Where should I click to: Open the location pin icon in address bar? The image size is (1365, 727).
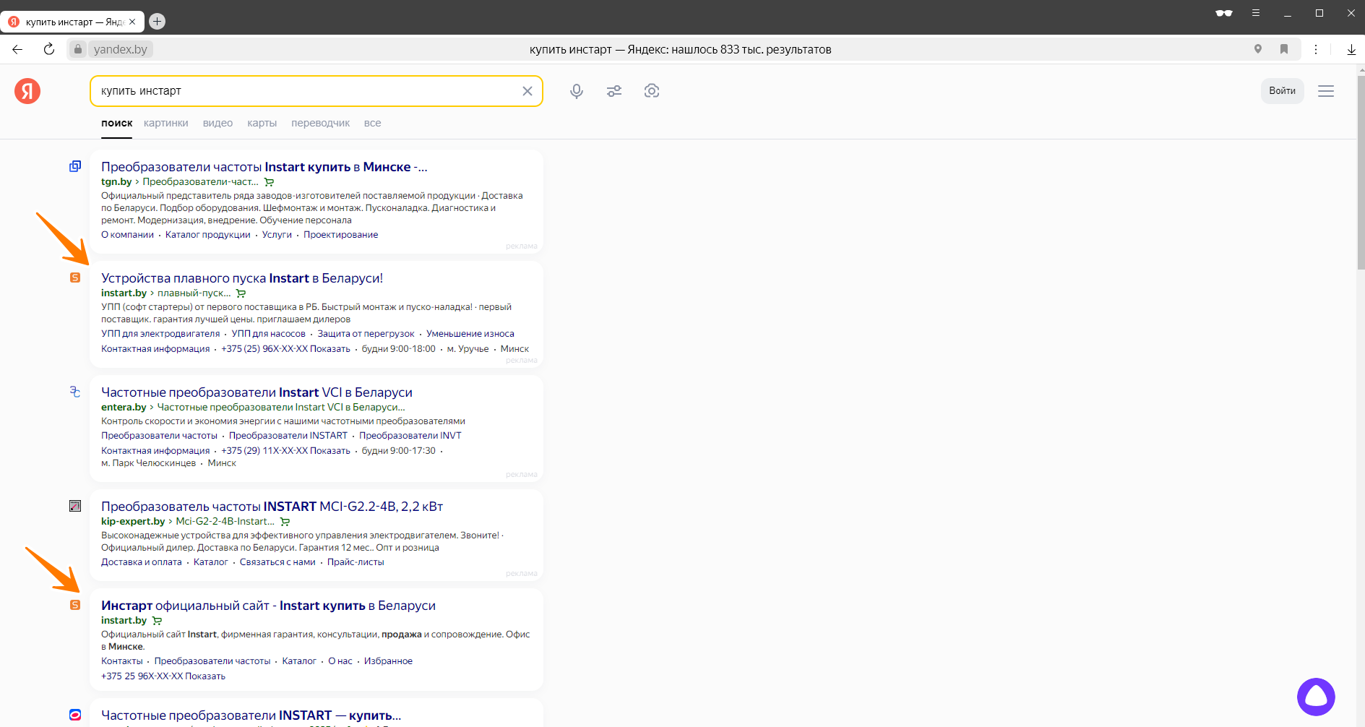[x=1258, y=49]
